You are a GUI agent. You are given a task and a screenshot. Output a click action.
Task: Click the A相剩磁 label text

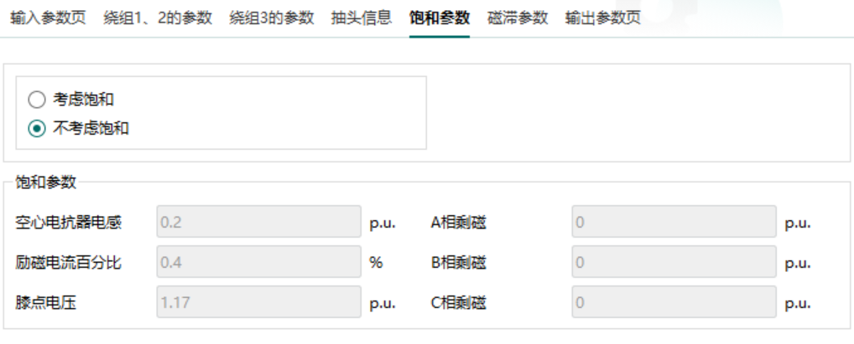point(458,222)
